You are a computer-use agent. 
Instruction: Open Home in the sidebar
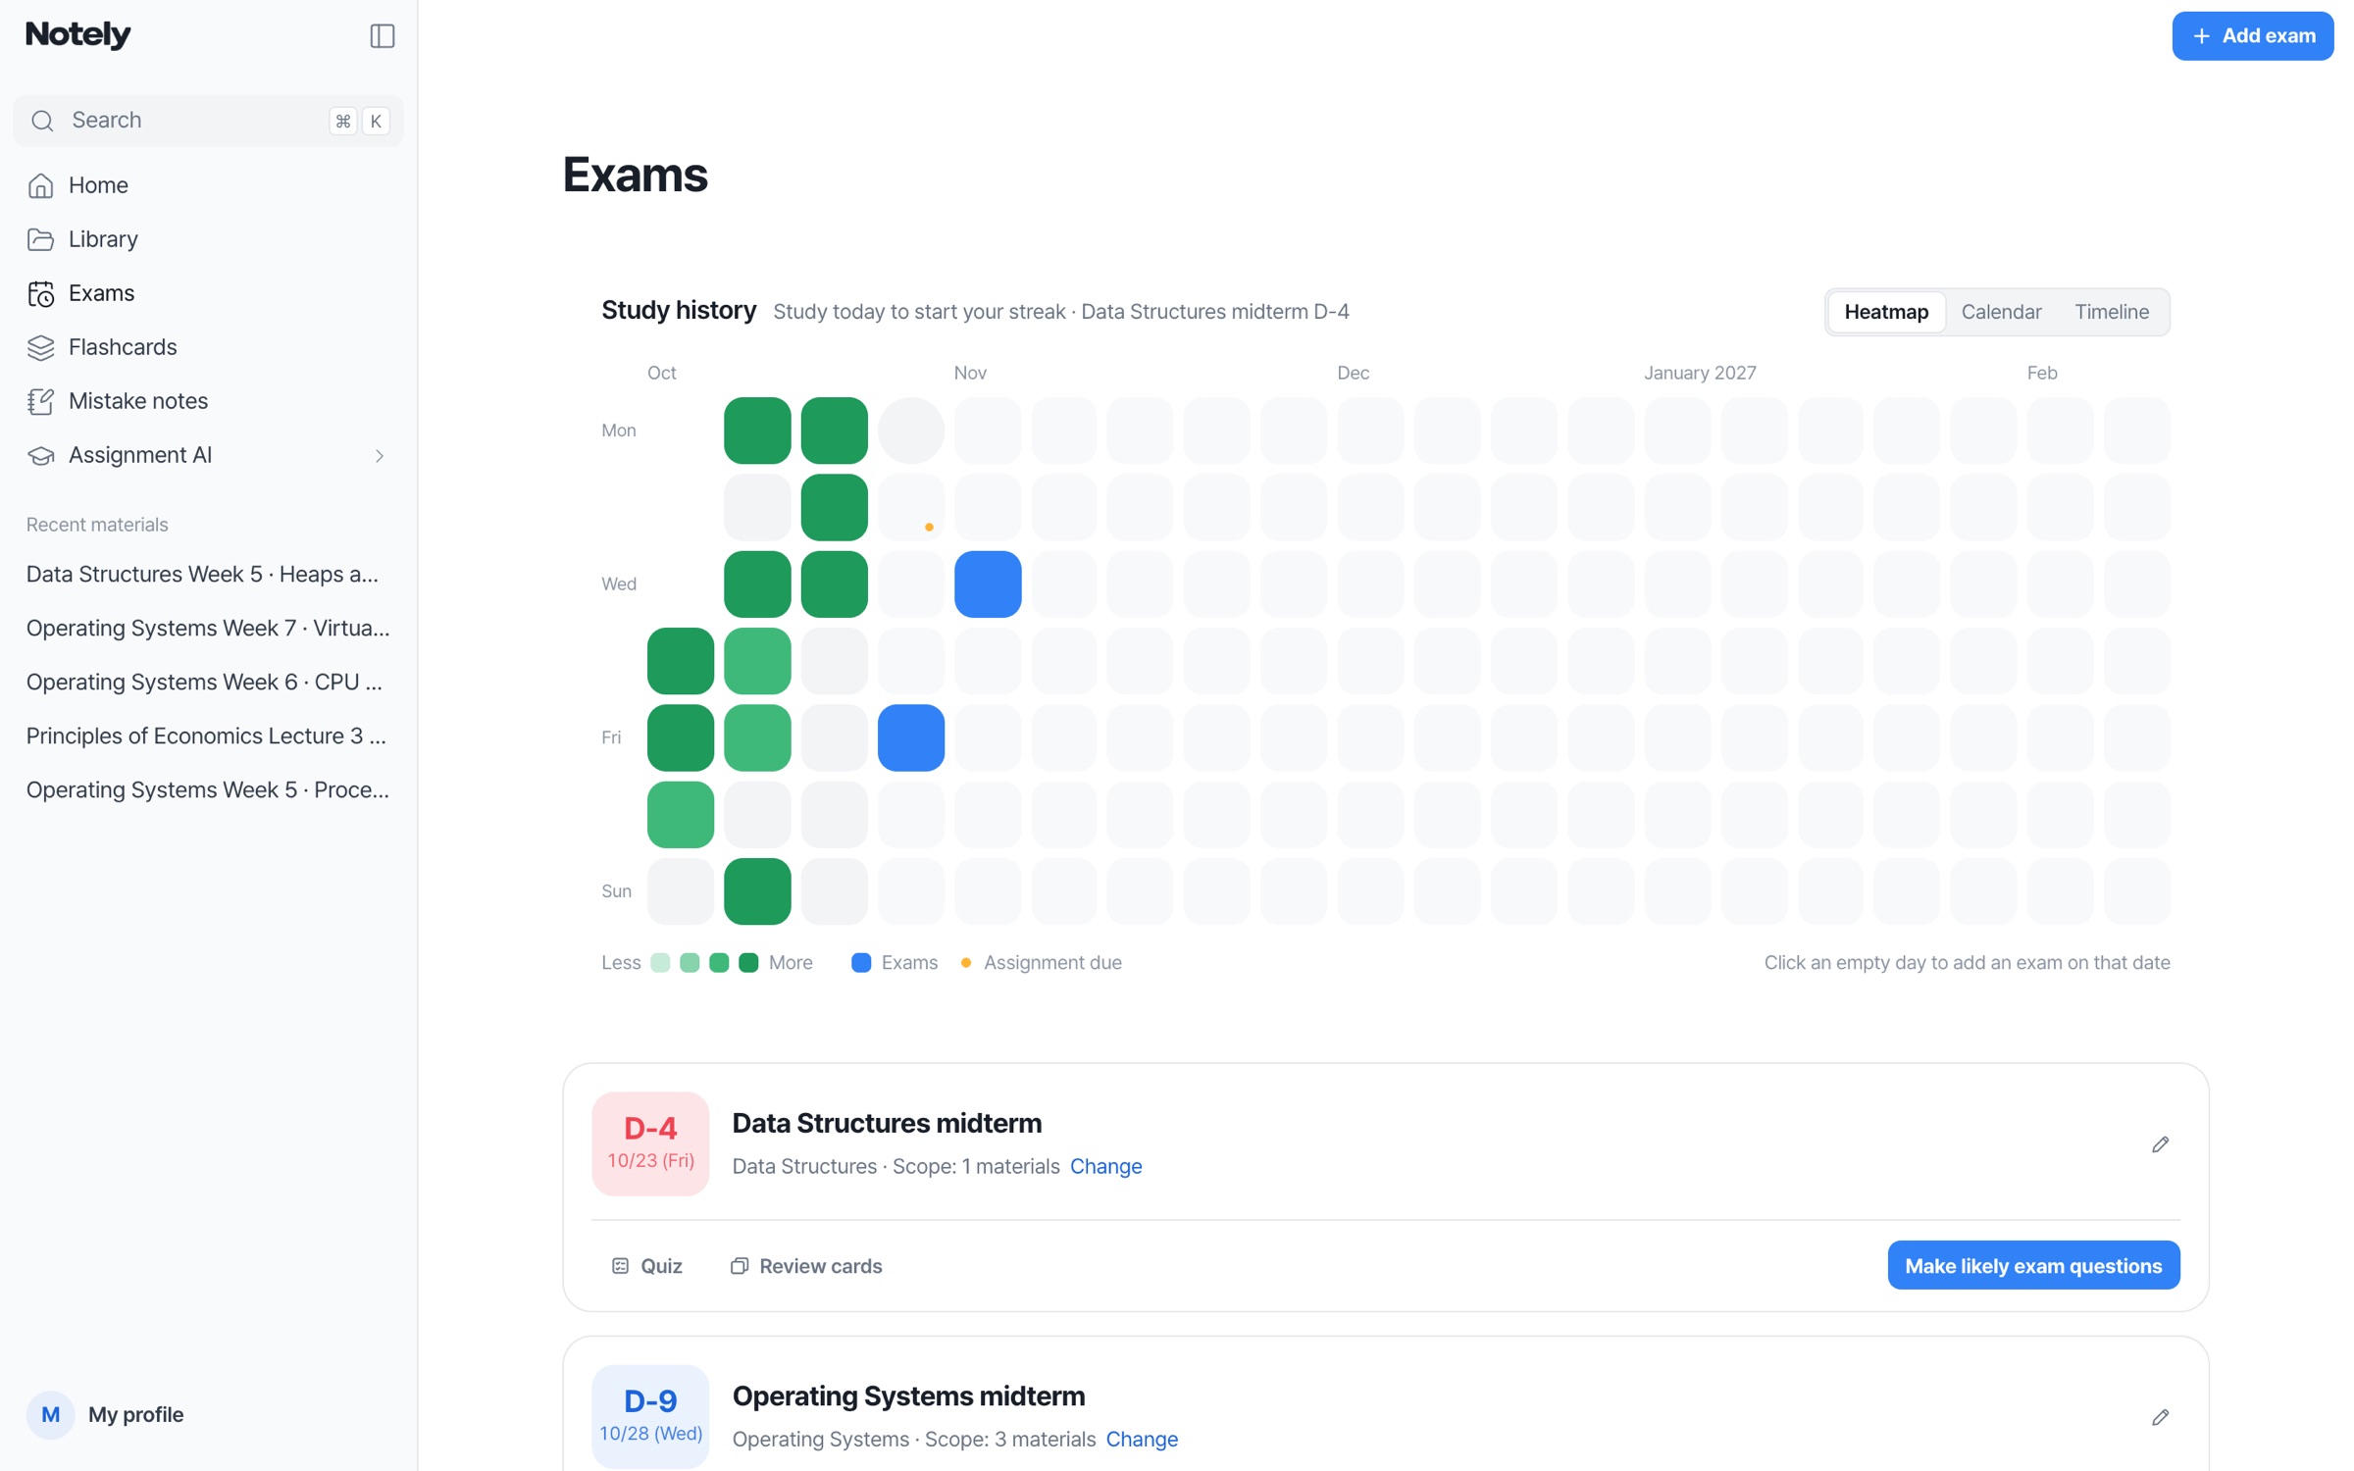(208, 185)
